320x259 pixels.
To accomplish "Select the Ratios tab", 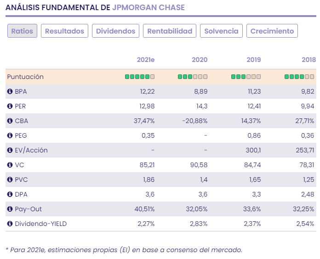I will coord(22,31).
